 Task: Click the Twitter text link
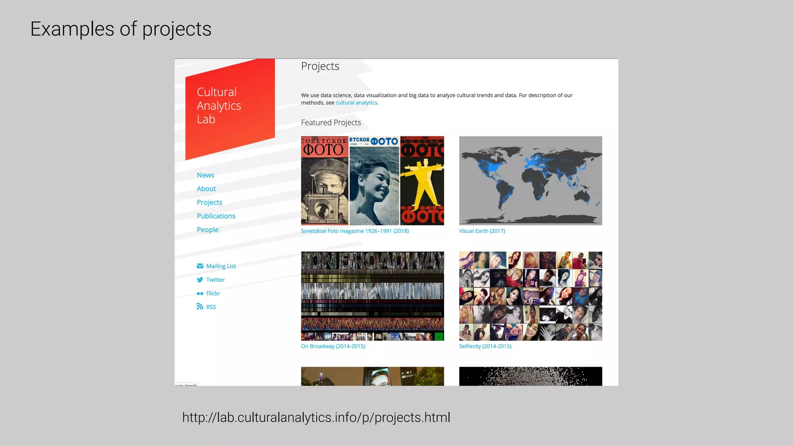pyautogui.click(x=215, y=280)
